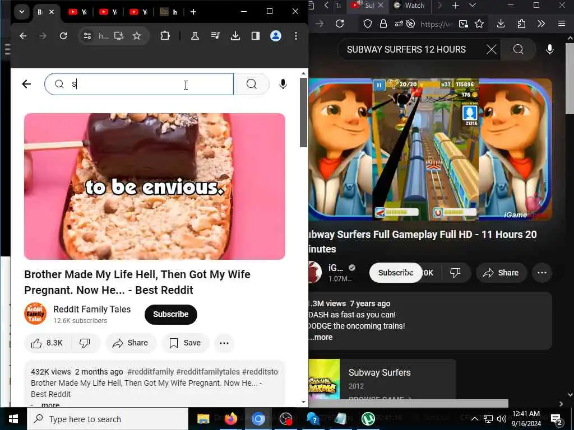Save the video to a playlist
The height and width of the screenshot is (430, 574).
click(x=185, y=343)
